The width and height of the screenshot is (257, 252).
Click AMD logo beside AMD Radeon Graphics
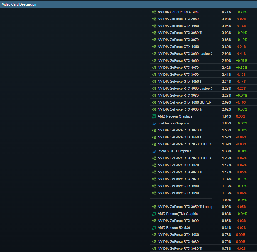pyautogui.click(x=154, y=116)
